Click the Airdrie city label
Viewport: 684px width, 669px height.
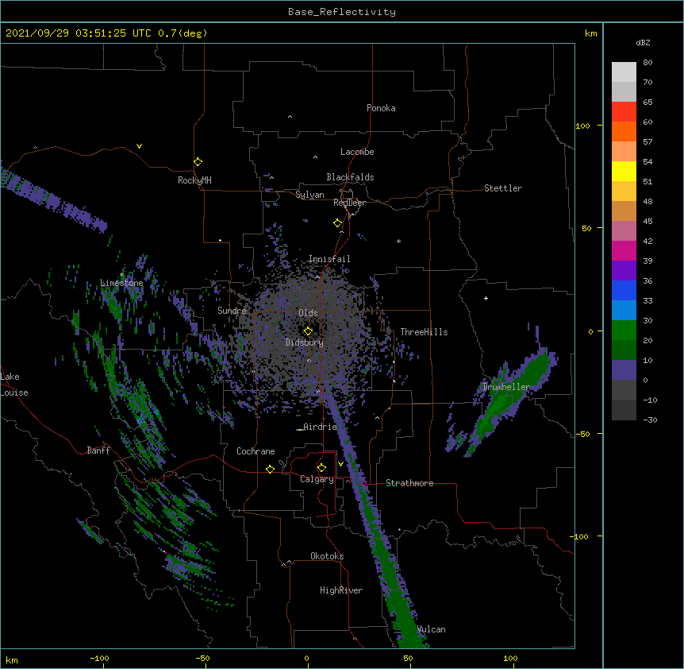[321, 427]
